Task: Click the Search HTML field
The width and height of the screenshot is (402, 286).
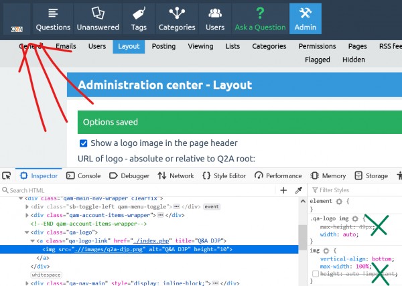Action: (x=134, y=190)
